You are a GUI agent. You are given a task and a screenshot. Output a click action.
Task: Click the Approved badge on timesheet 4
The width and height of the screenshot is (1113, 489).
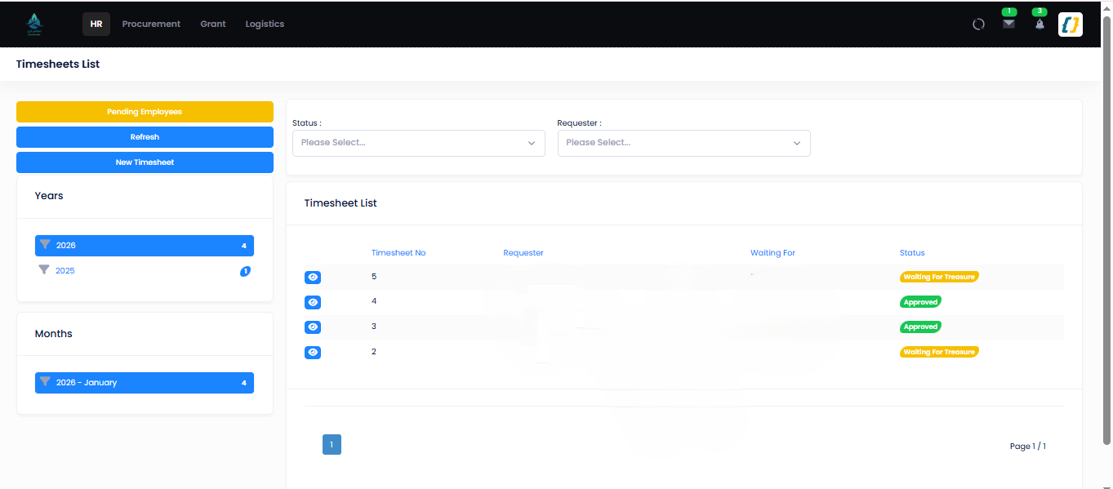(x=920, y=302)
